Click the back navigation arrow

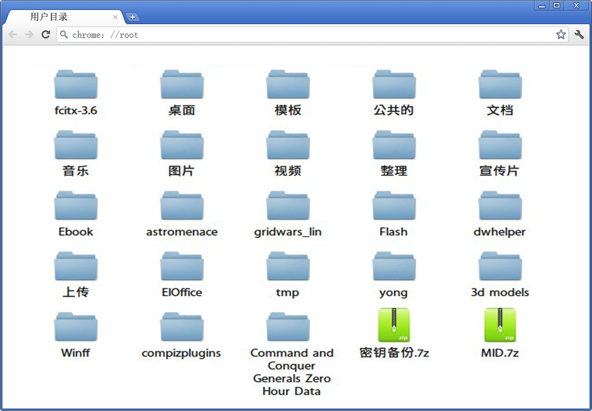(x=12, y=35)
